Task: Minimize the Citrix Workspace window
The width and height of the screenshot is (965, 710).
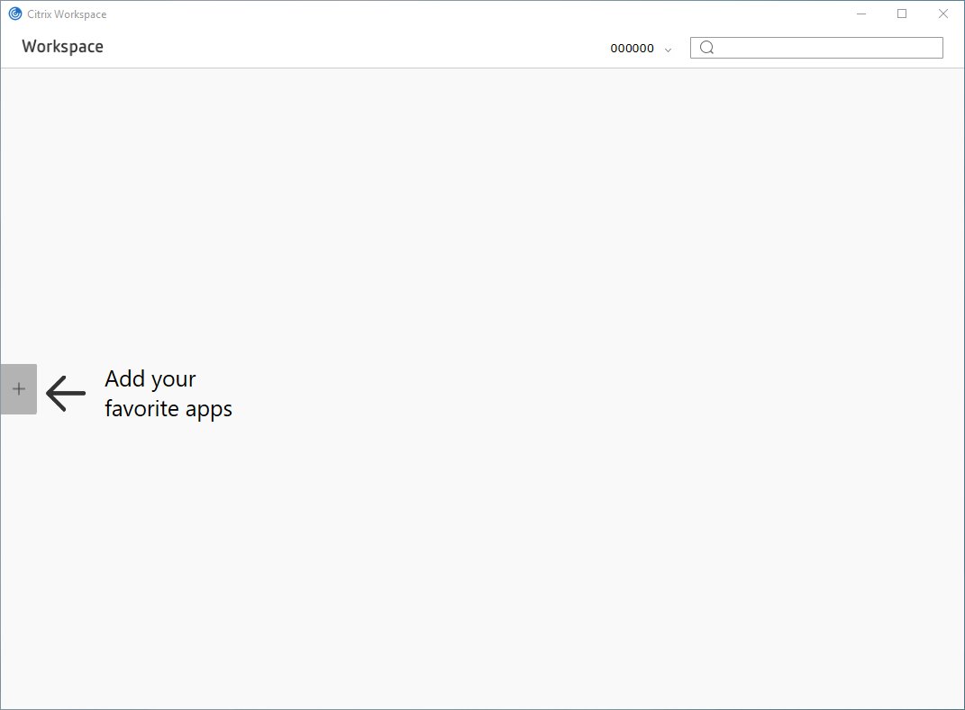Action: (861, 14)
